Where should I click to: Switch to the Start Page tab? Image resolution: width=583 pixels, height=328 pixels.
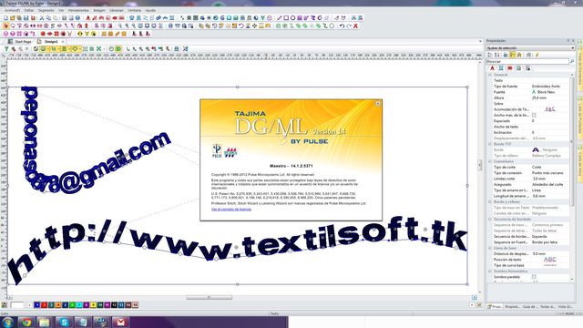click(20, 42)
